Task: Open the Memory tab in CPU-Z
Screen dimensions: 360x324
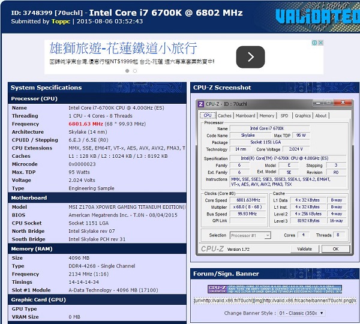Action: (267, 116)
